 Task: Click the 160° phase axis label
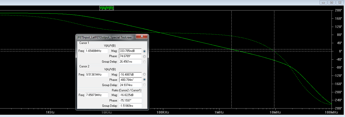point(338,18)
